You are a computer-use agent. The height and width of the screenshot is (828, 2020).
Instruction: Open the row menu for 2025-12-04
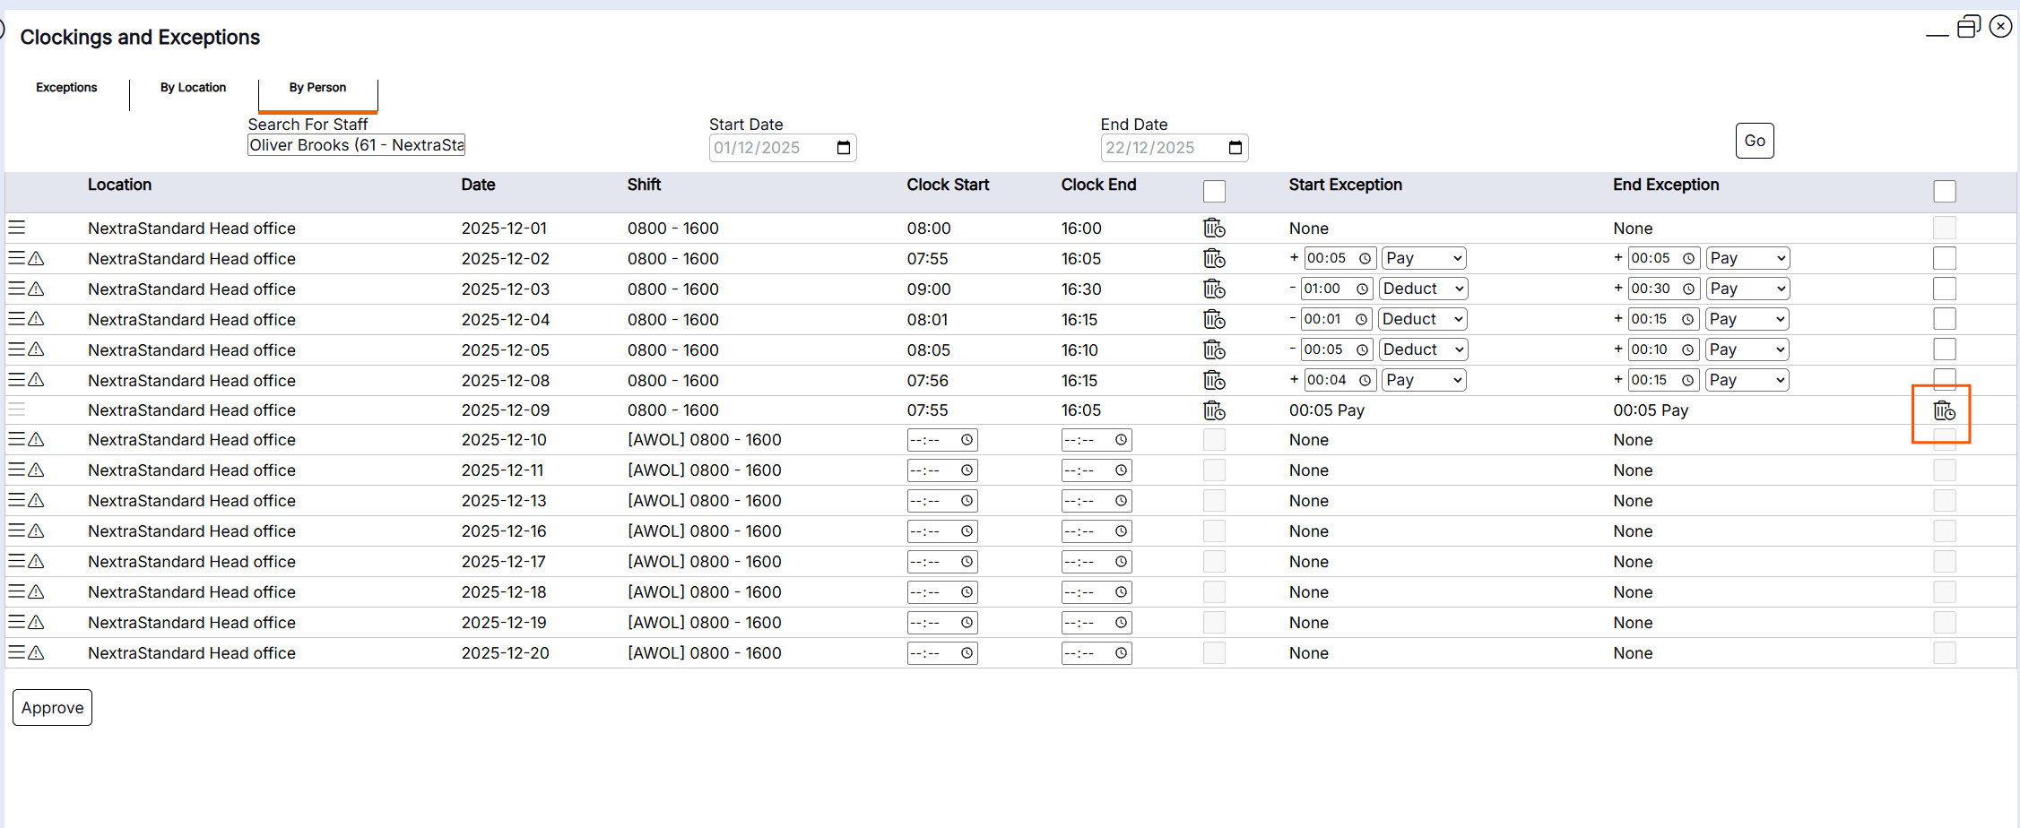click(x=17, y=319)
